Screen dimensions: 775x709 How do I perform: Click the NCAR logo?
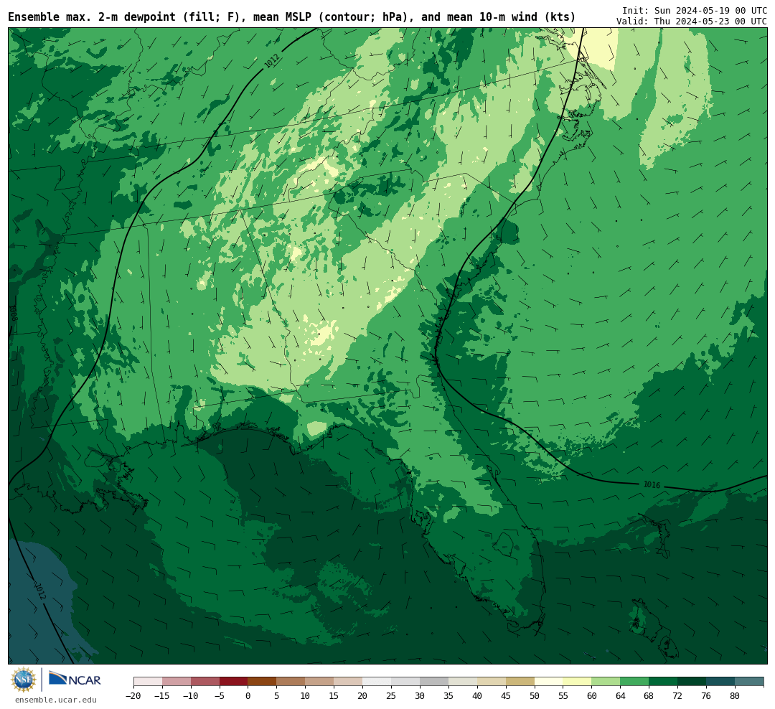point(75,679)
